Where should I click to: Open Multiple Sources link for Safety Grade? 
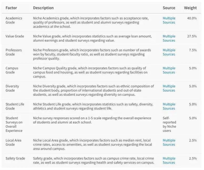tap(169, 160)
